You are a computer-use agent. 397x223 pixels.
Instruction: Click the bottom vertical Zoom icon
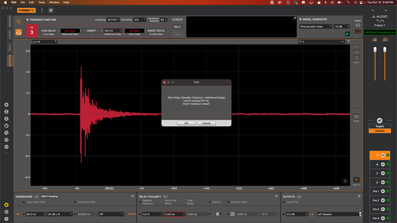tap(356, 58)
